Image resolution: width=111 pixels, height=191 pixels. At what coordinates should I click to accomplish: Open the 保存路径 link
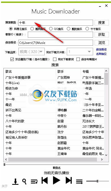click(101, 50)
